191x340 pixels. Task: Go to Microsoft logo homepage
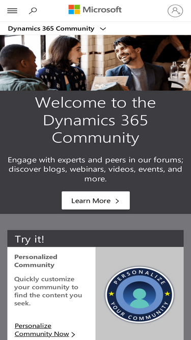95,10
